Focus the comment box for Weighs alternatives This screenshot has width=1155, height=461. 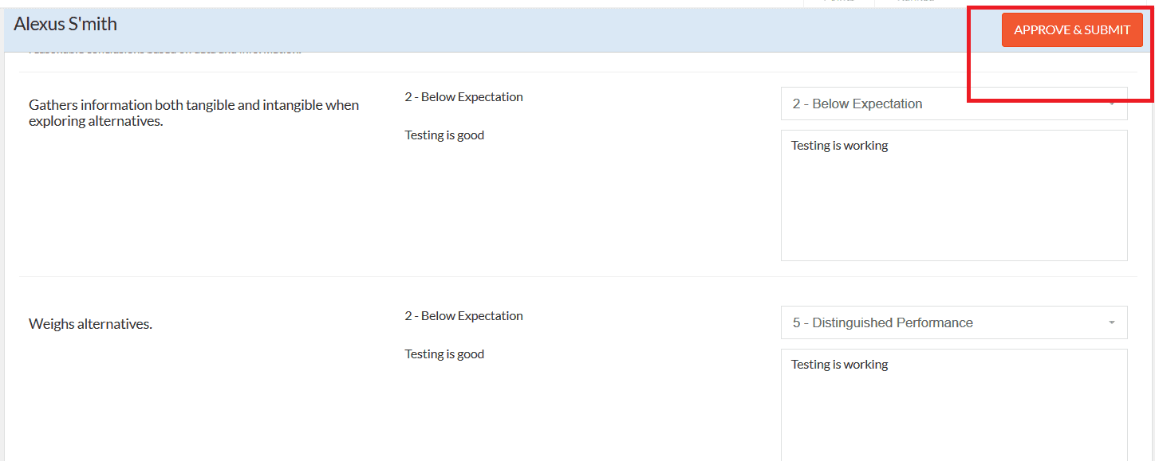(x=954, y=404)
